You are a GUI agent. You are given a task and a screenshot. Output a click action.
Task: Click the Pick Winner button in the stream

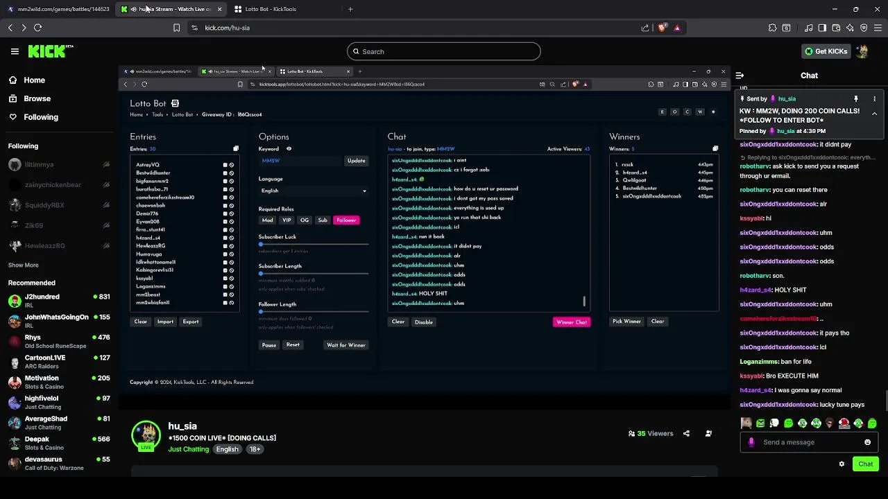626,322
